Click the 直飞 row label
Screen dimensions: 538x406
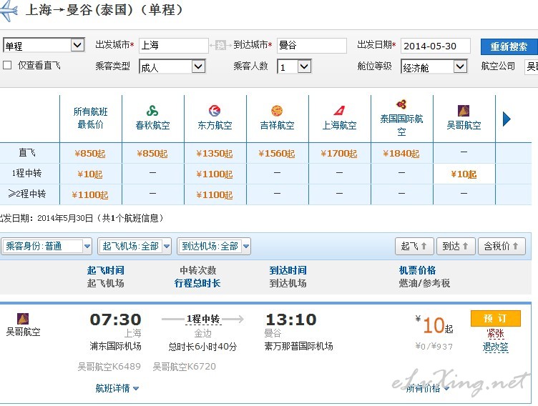(27, 152)
